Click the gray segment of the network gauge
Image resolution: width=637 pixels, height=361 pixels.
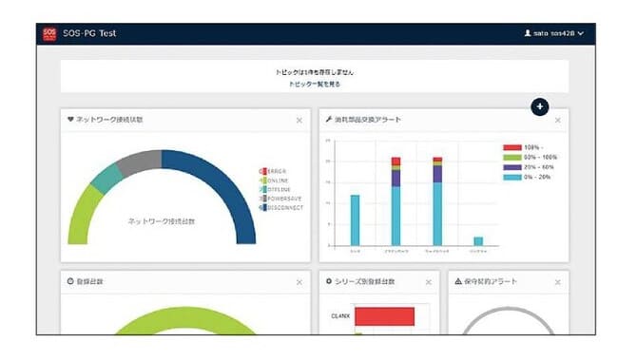coord(140,161)
